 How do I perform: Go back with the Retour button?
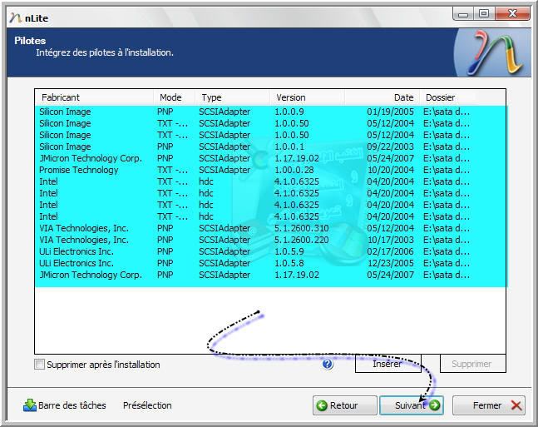click(345, 405)
